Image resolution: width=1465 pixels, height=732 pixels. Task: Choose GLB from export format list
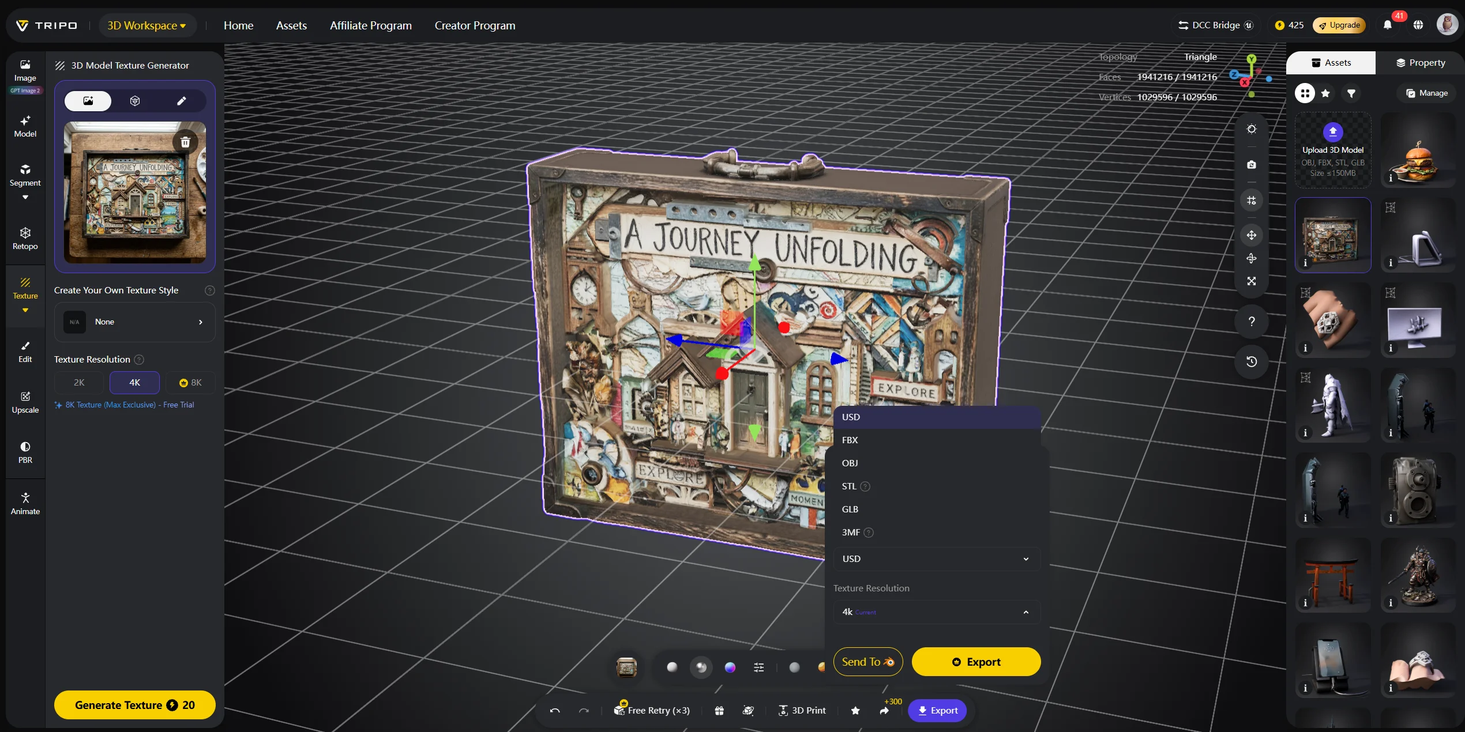(936, 510)
